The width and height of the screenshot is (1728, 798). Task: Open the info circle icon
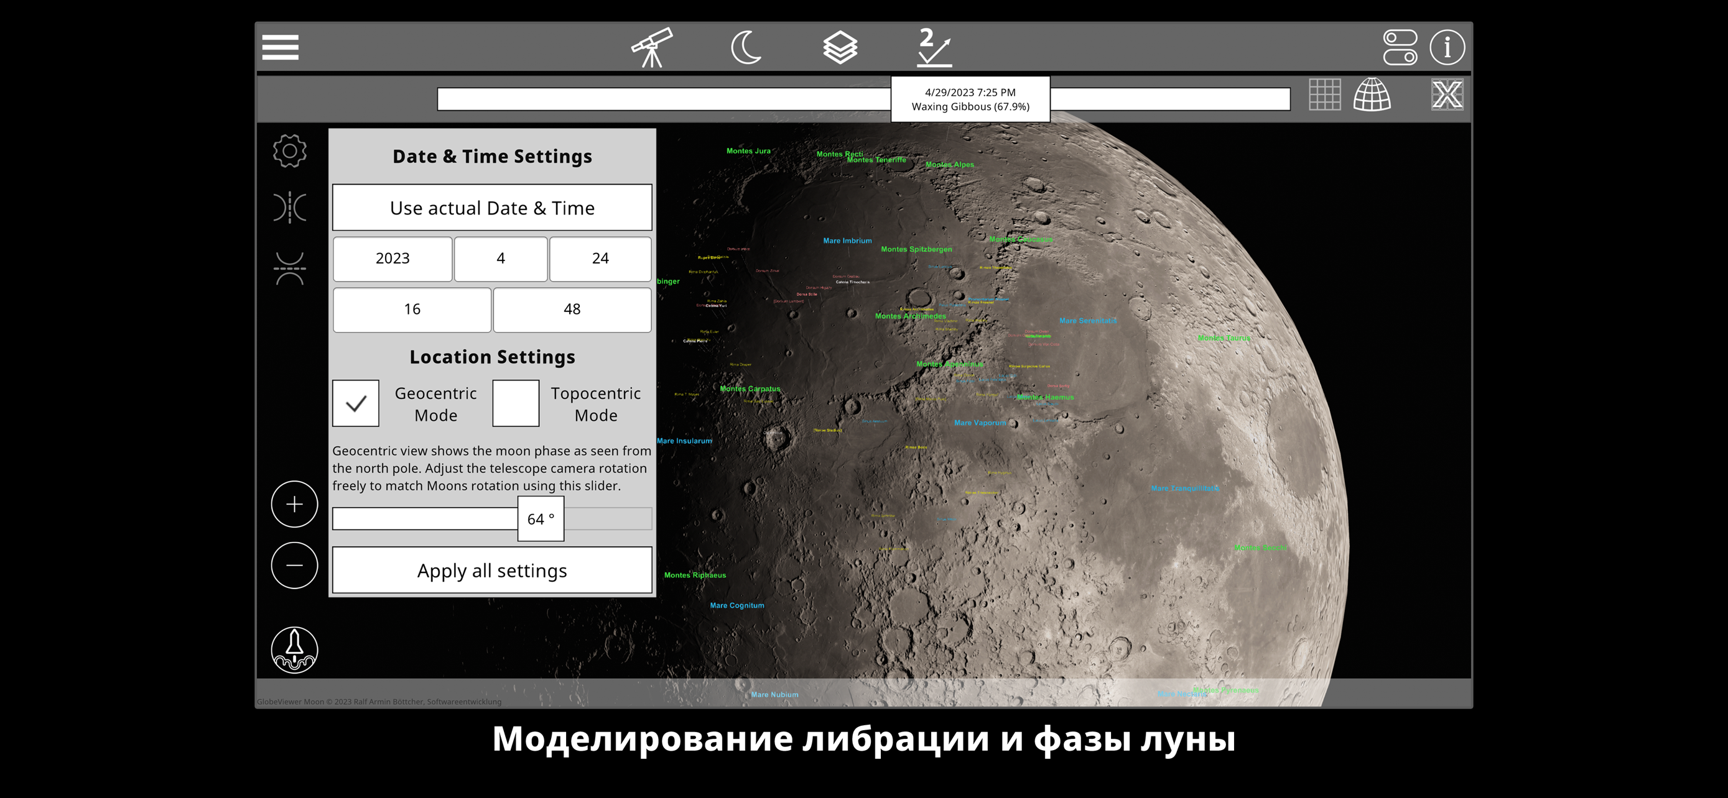(x=1447, y=47)
